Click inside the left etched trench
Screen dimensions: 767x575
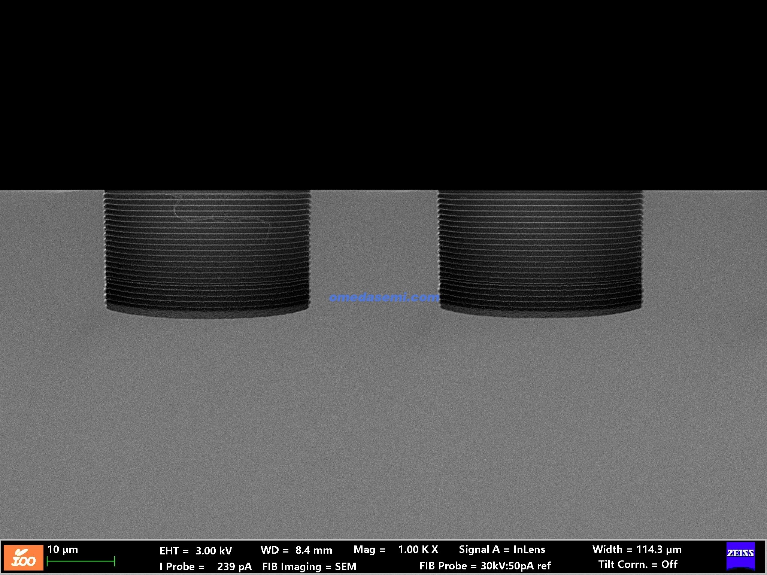[x=207, y=258]
